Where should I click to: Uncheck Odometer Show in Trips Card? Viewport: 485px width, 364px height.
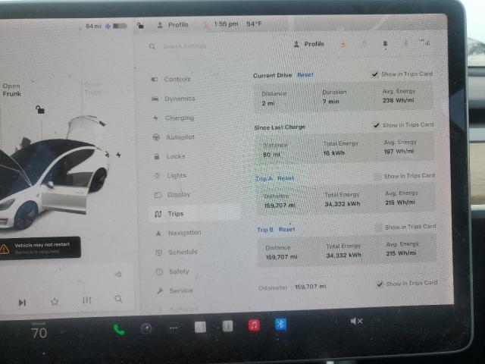(x=380, y=284)
